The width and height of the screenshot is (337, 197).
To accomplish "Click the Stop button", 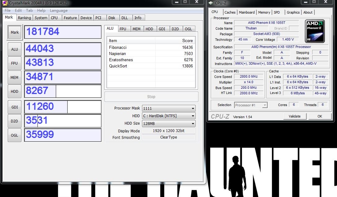I will click(151, 97).
